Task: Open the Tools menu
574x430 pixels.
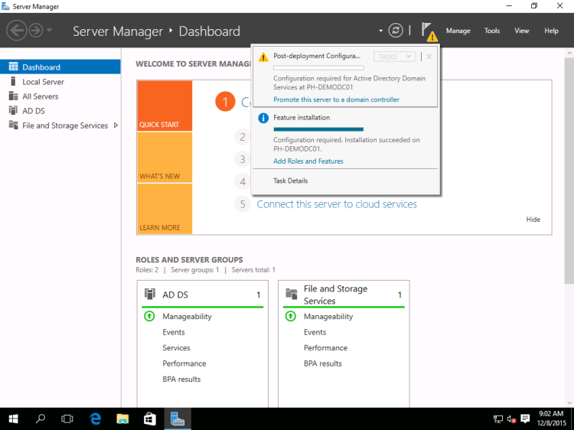Action: (492, 31)
